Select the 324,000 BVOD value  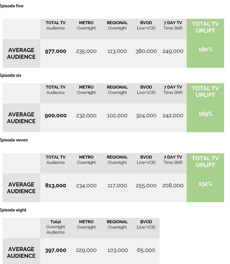click(x=146, y=116)
